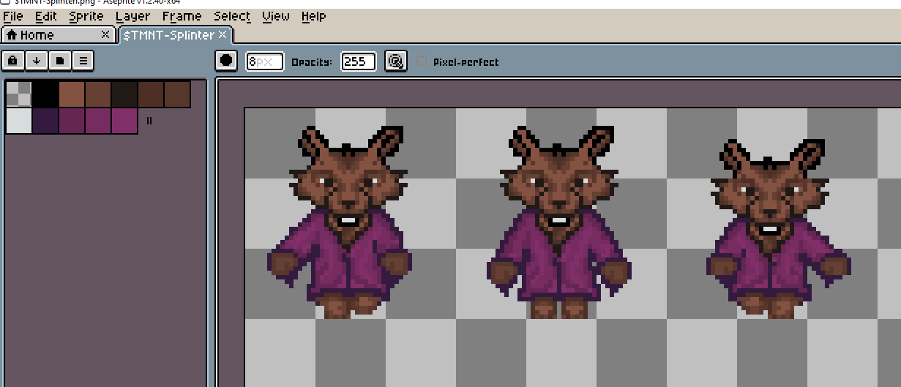Open the Select menu
Screen dimensions: 901x387
click(x=232, y=16)
